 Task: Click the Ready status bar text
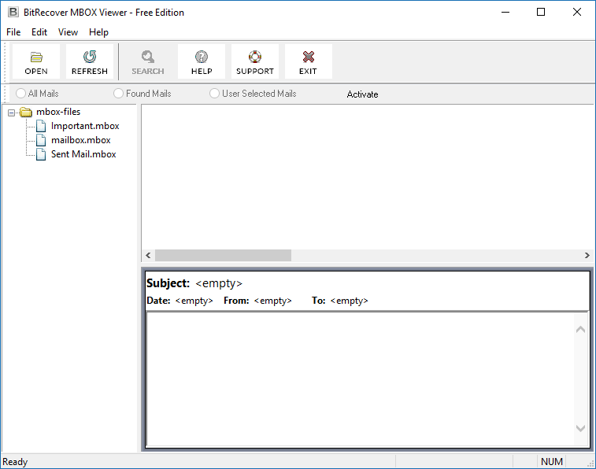[15, 462]
